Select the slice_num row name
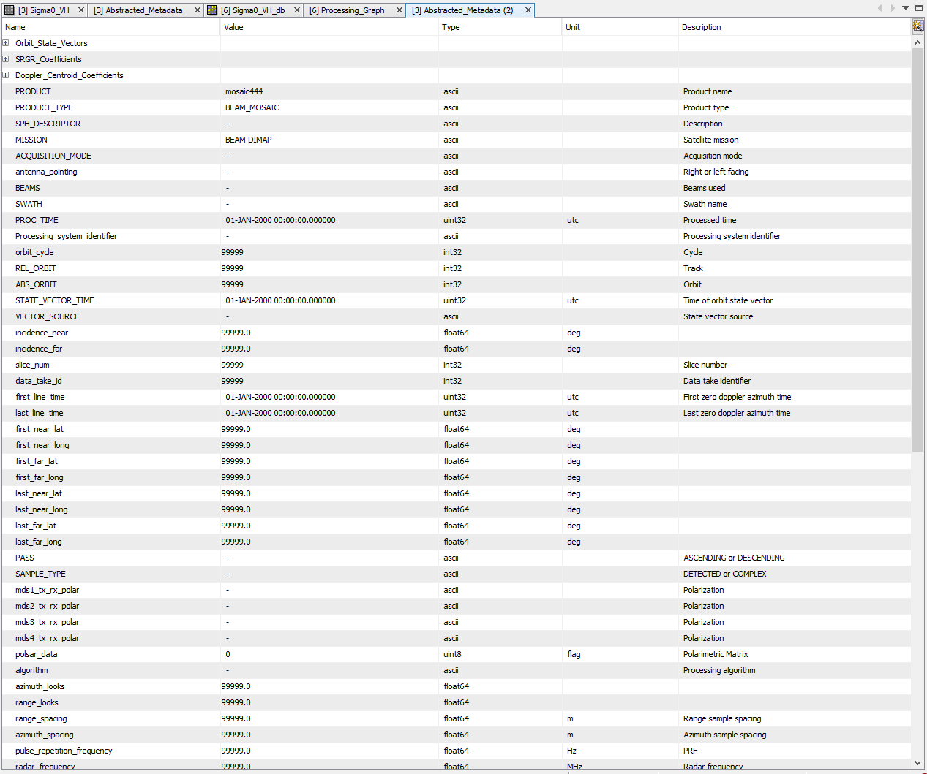Viewport: 927px width, 774px height. pyautogui.click(x=32, y=365)
